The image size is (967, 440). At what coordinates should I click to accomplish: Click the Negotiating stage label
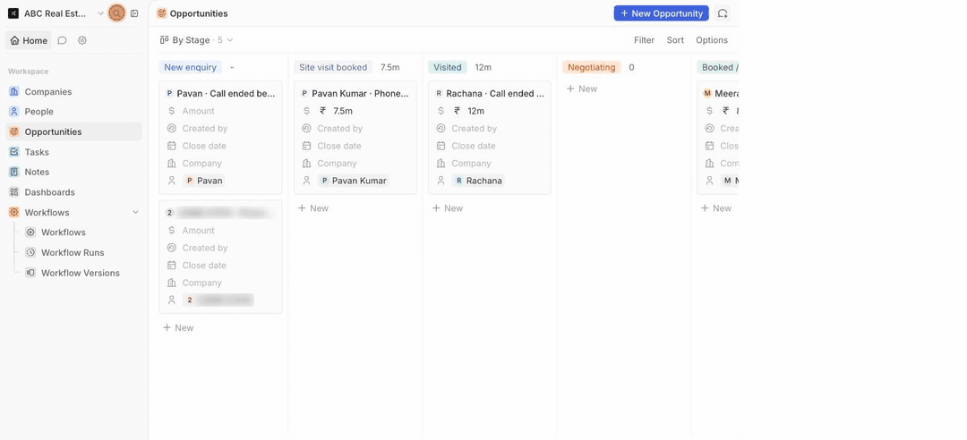592,67
